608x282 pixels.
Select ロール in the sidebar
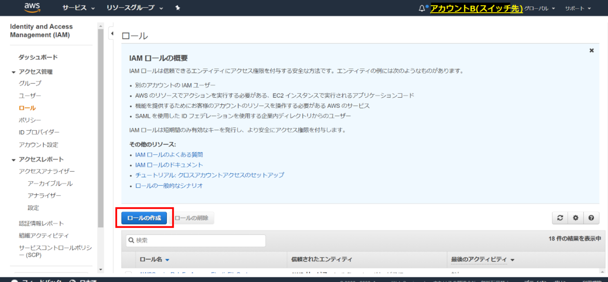coord(27,108)
